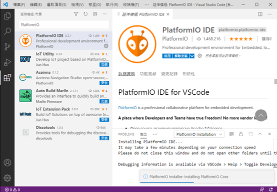277x192 pixels.
Task: Click the five-star rating
Action: pos(241,39)
